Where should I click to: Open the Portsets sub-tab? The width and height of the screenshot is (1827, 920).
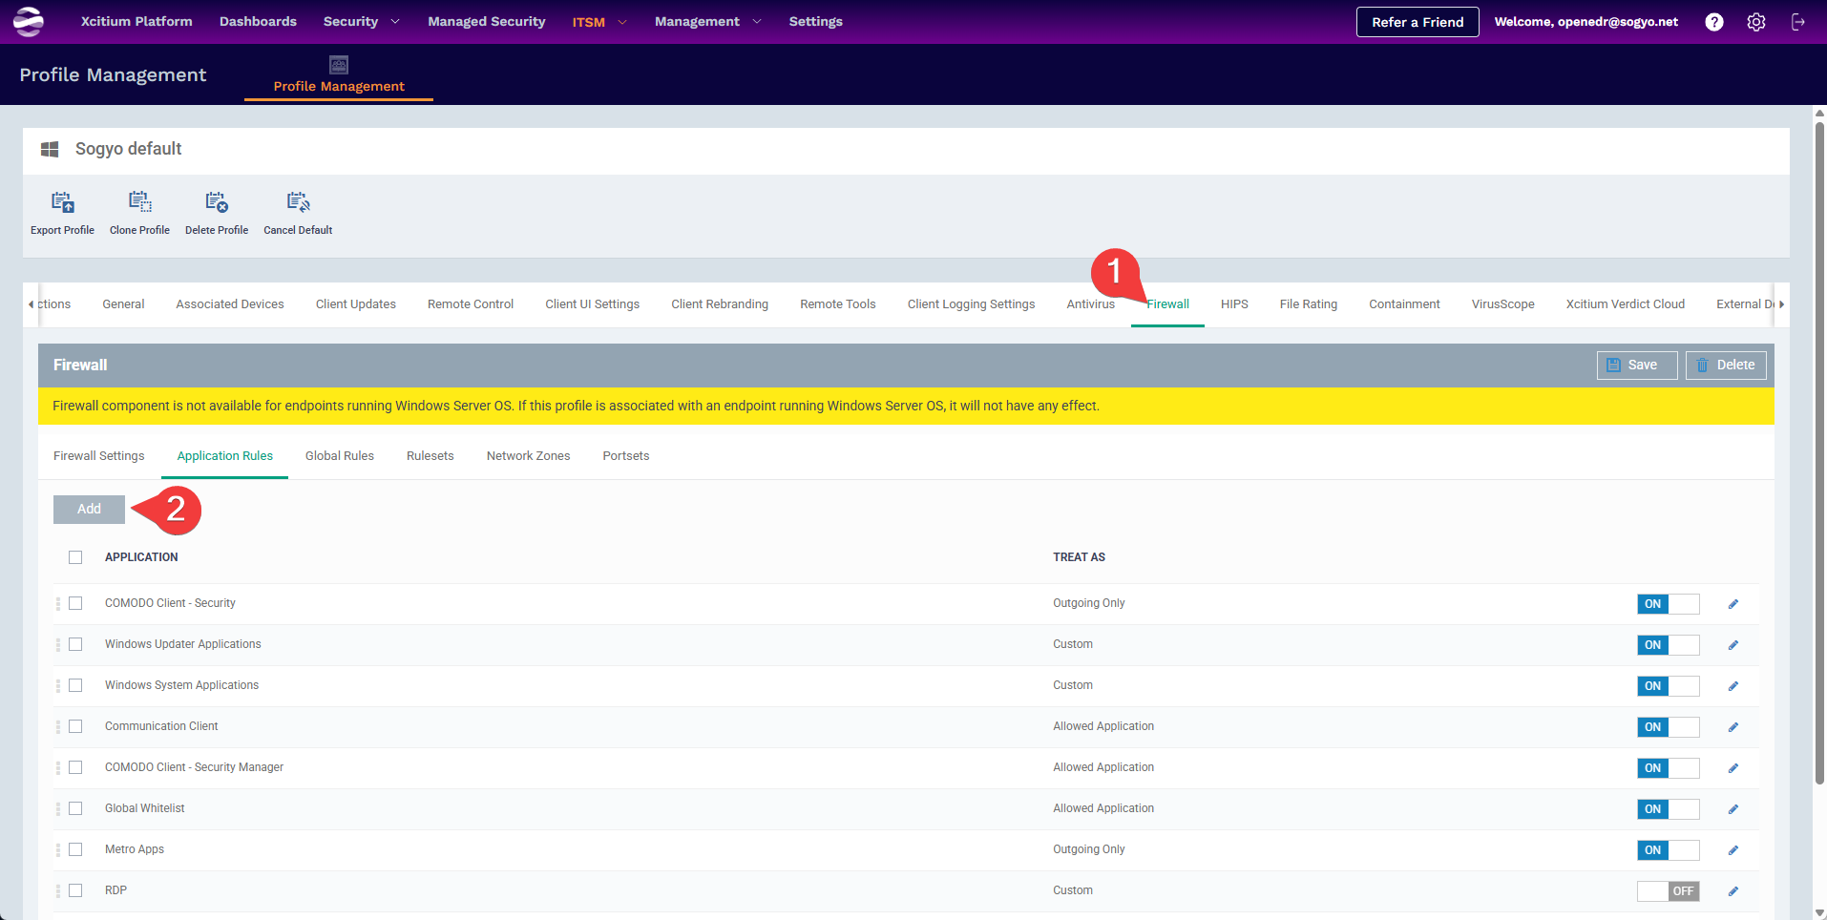(x=626, y=456)
